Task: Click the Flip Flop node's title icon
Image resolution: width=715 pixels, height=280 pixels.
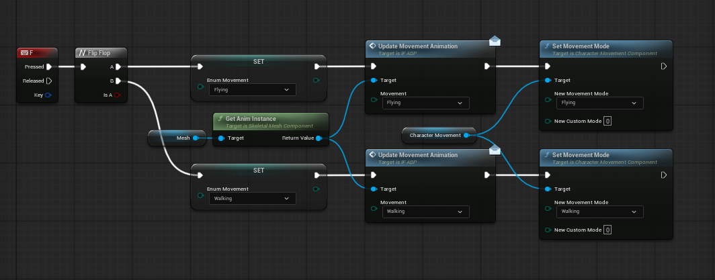Action: pos(82,52)
